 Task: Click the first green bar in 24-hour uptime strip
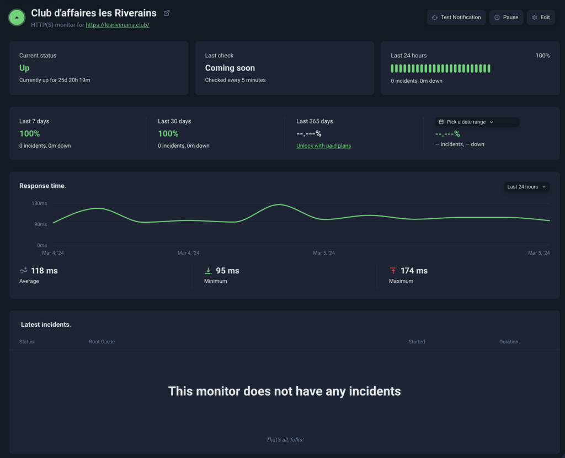392,68
